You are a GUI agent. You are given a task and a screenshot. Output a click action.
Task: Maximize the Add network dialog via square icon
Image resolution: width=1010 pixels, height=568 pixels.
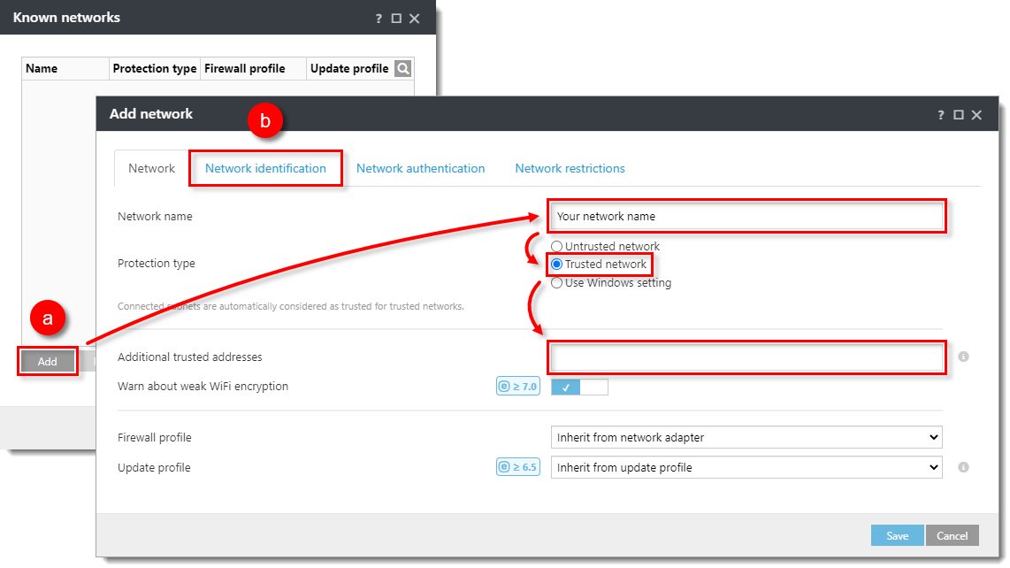(x=959, y=114)
